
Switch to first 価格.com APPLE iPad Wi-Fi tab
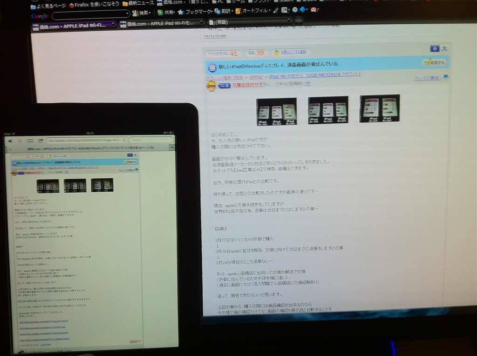tap(74, 26)
